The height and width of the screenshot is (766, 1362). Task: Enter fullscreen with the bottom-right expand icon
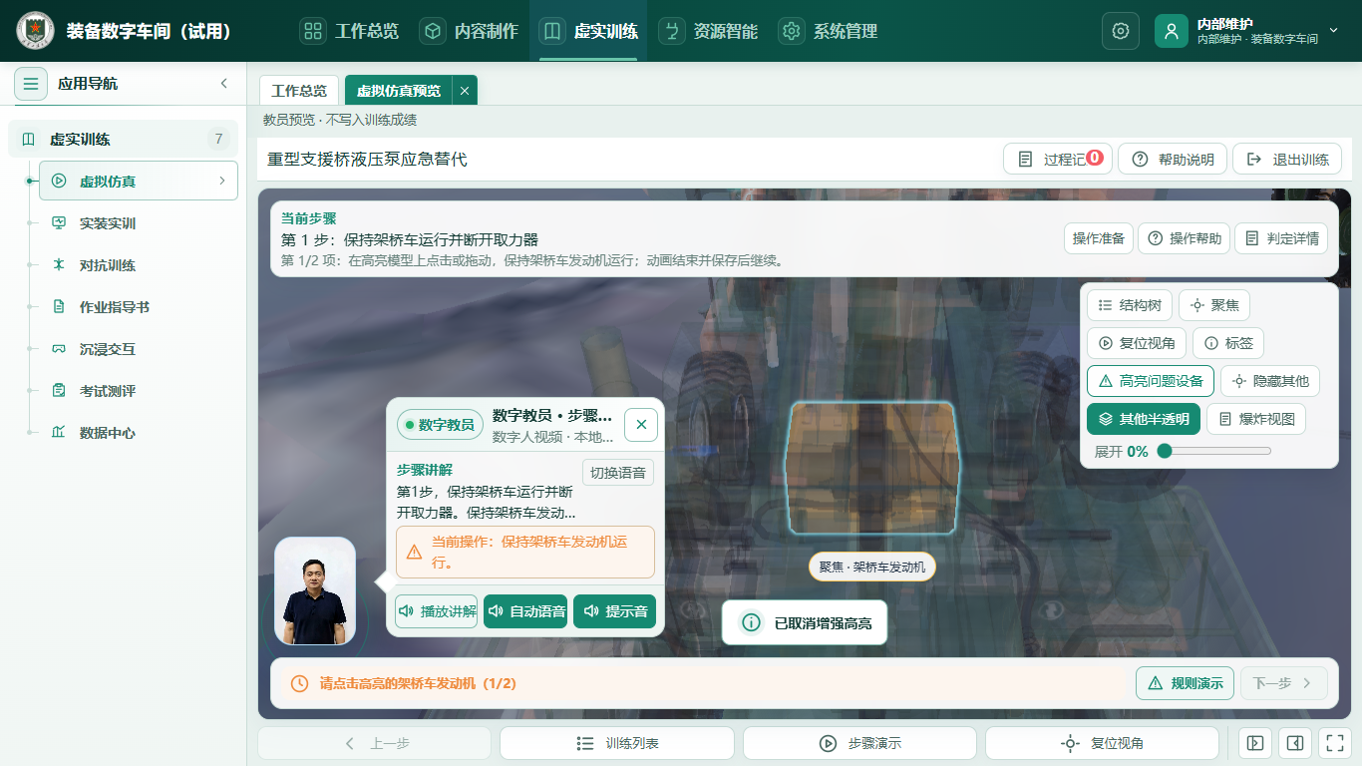pos(1333,743)
